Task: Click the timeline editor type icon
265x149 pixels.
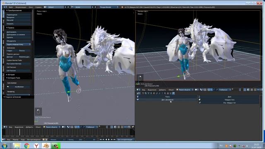Action: pos(3,139)
